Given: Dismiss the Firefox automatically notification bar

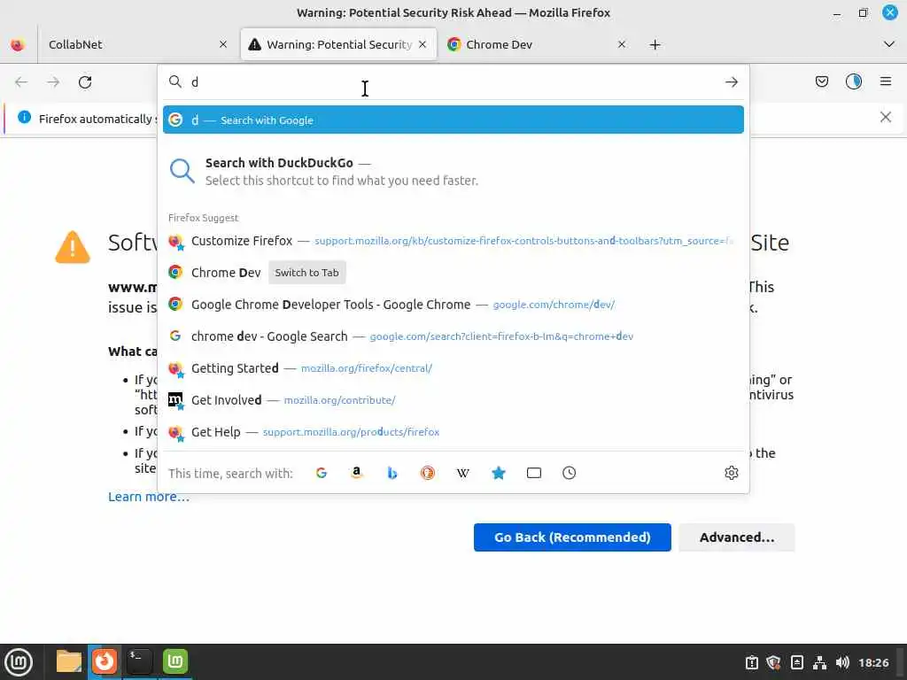Looking at the screenshot, I should (x=885, y=118).
